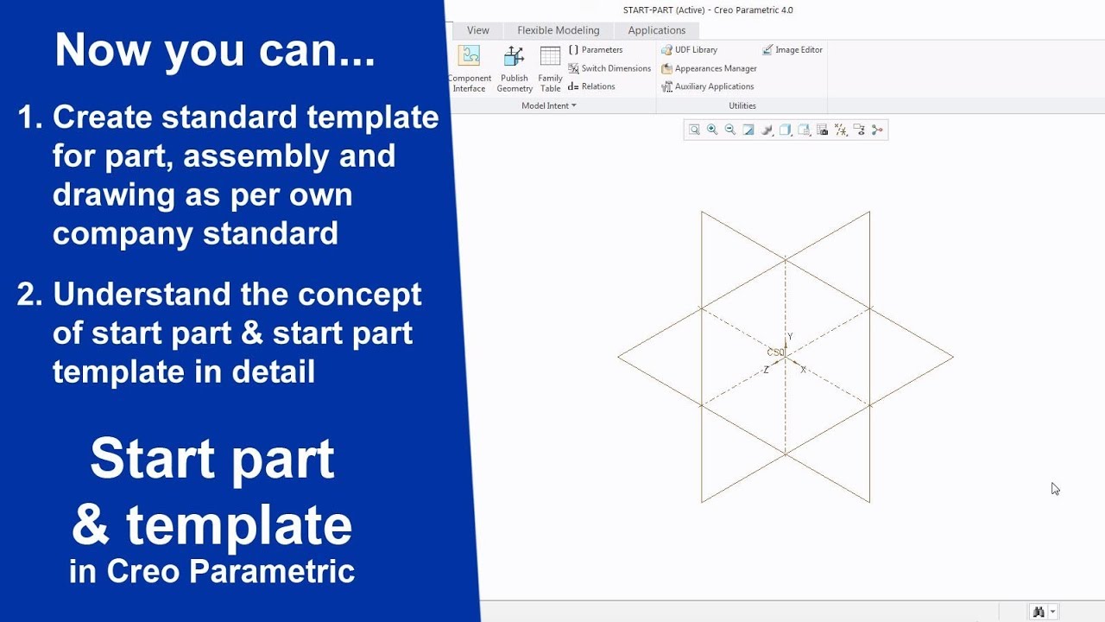1105x622 pixels.
Task: Launch the Image Editor
Action: (x=792, y=50)
